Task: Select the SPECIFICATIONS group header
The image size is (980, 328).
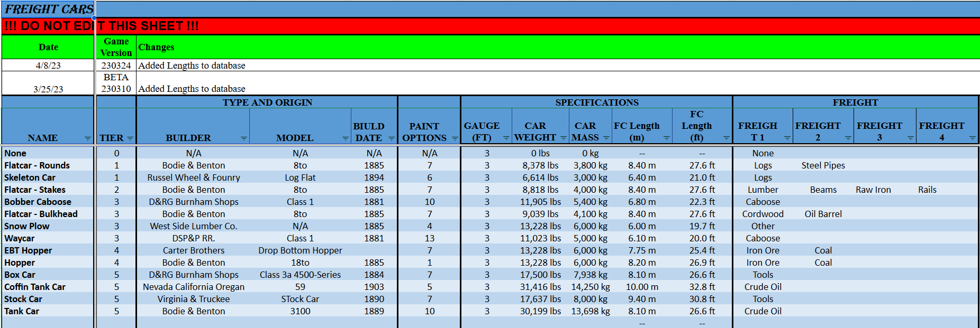Action: pyautogui.click(x=597, y=102)
